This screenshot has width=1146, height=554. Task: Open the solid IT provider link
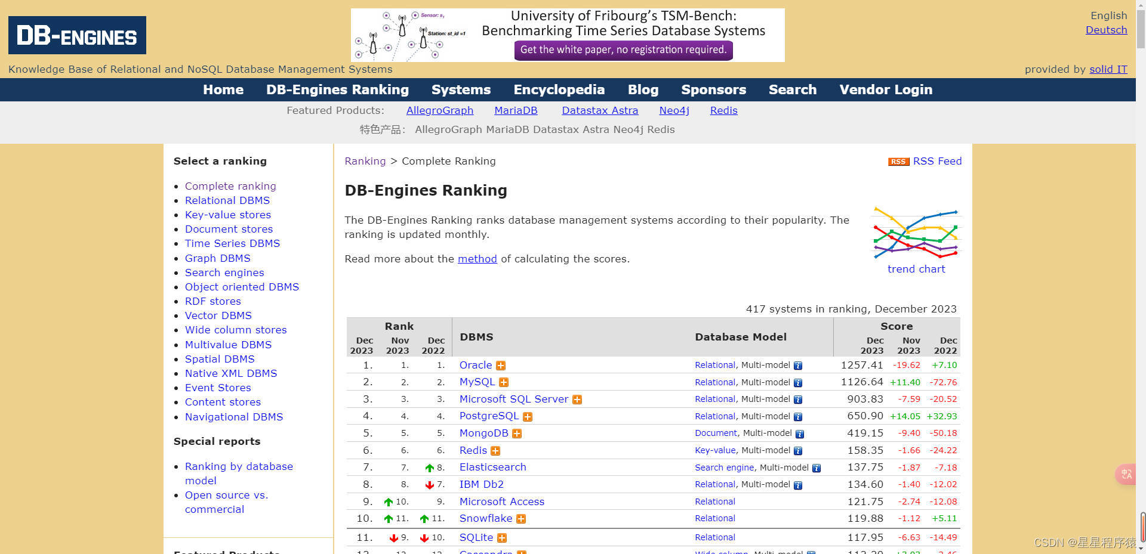[x=1108, y=69]
